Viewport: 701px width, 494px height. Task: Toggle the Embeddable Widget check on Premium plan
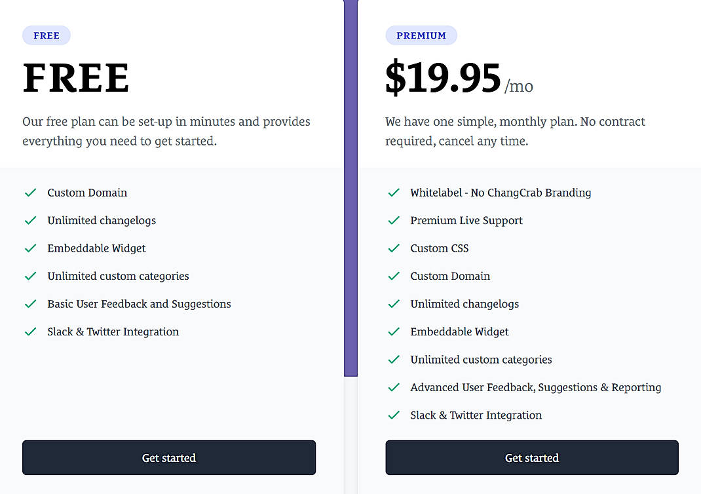[x=393, y=332]
